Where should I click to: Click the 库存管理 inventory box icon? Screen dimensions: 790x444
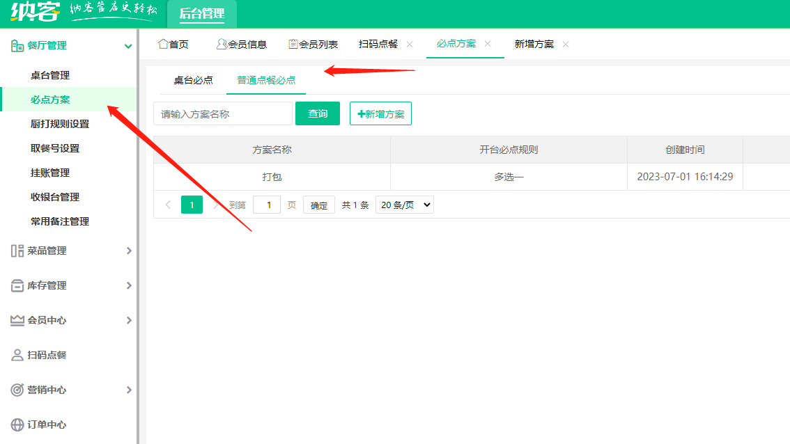pos(17,285)
